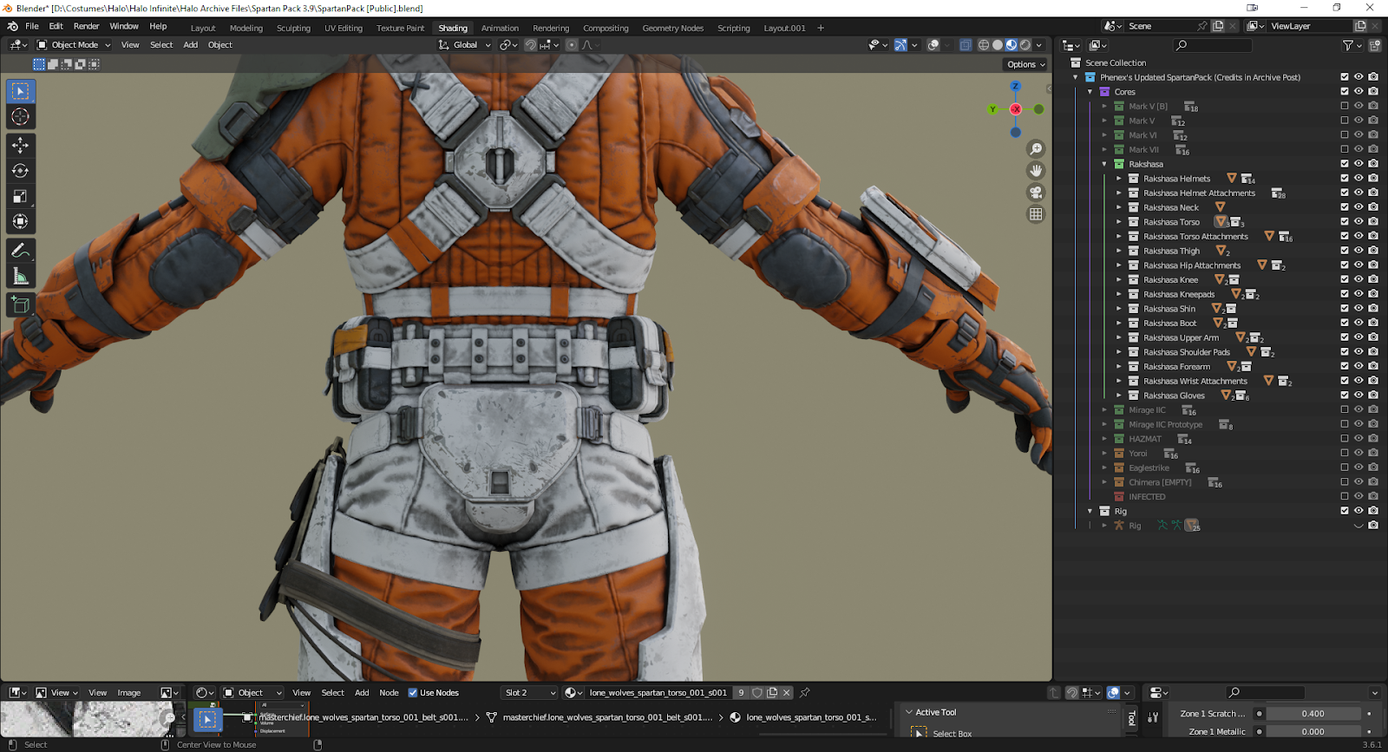Open the Slot 2 material slot dropdown

coord(529,693)
